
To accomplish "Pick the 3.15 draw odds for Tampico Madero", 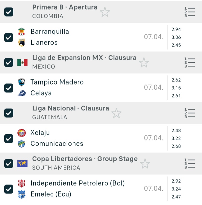I will pos(176,88).
